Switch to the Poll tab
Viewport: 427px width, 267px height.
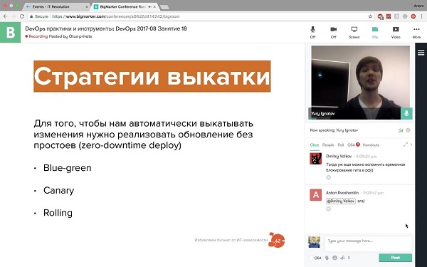pos(341,145)
